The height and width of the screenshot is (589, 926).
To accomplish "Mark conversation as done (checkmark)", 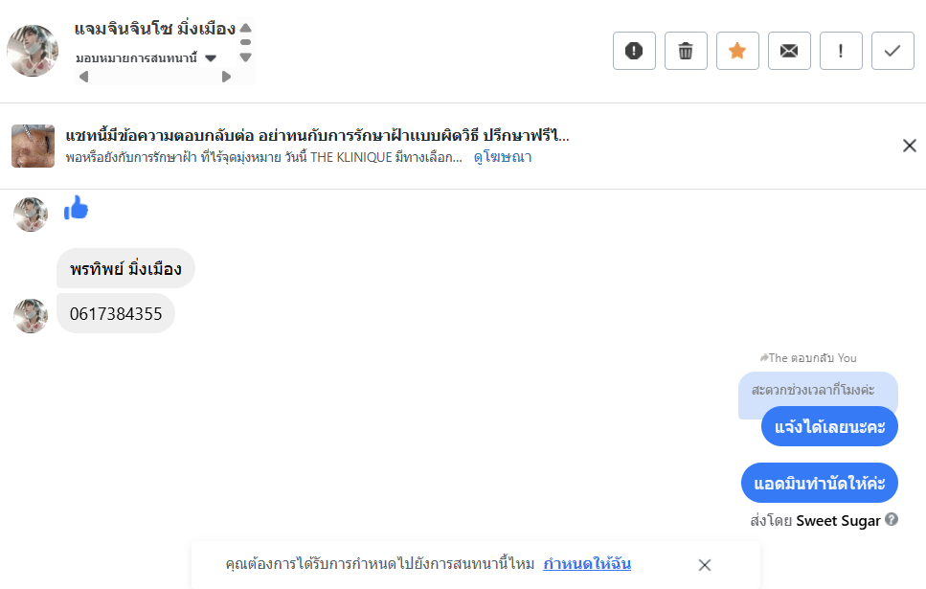I will (892, 51).
